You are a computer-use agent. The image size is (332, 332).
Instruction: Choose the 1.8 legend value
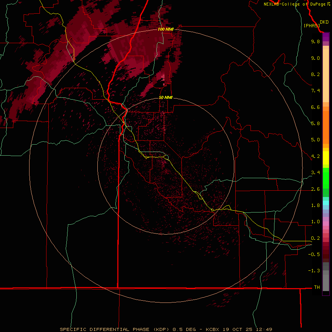point(315,205)
